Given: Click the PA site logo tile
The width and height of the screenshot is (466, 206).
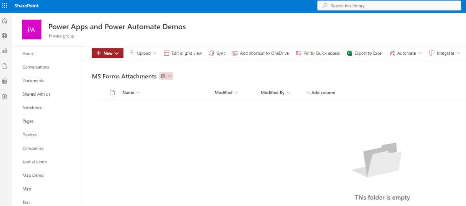Looking at the screenshot, I should [31, 30].
